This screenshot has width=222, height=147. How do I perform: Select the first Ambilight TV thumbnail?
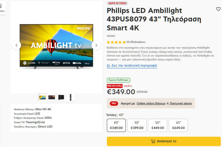click(42, 98)
